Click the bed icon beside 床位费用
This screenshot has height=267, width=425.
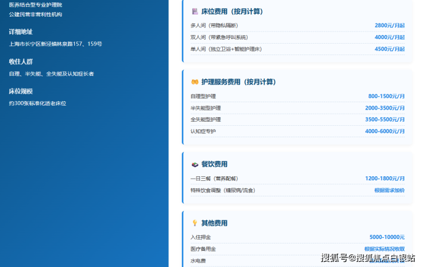click(x=195, y=11)
